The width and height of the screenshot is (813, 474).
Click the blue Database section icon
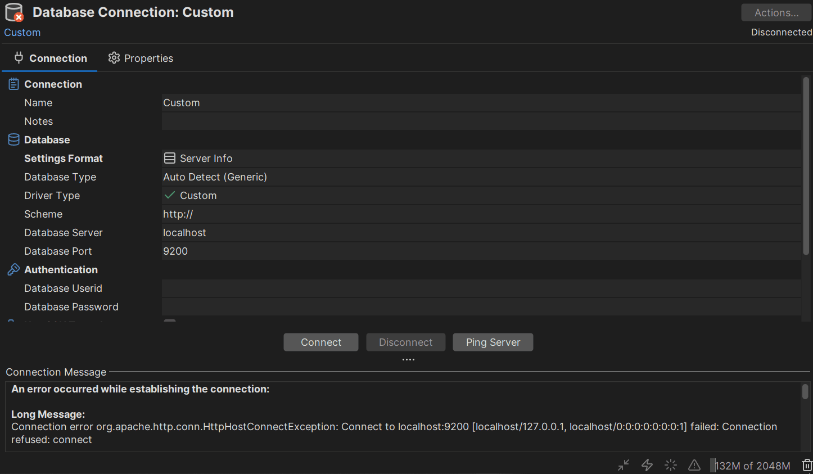13,139
